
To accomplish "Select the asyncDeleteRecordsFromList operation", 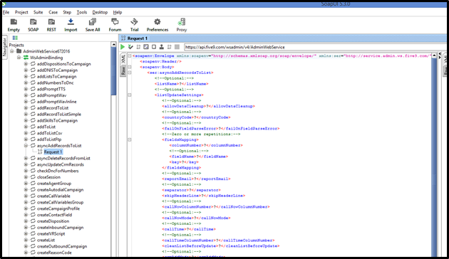I will tap(63, 158).
